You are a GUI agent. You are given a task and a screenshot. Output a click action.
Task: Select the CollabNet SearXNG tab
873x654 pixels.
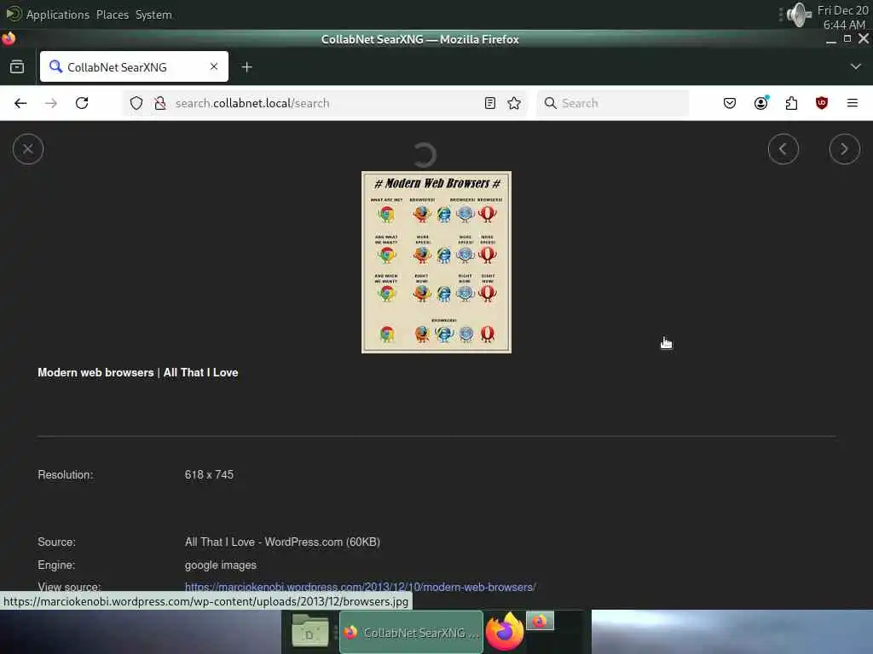coord(134,66)
